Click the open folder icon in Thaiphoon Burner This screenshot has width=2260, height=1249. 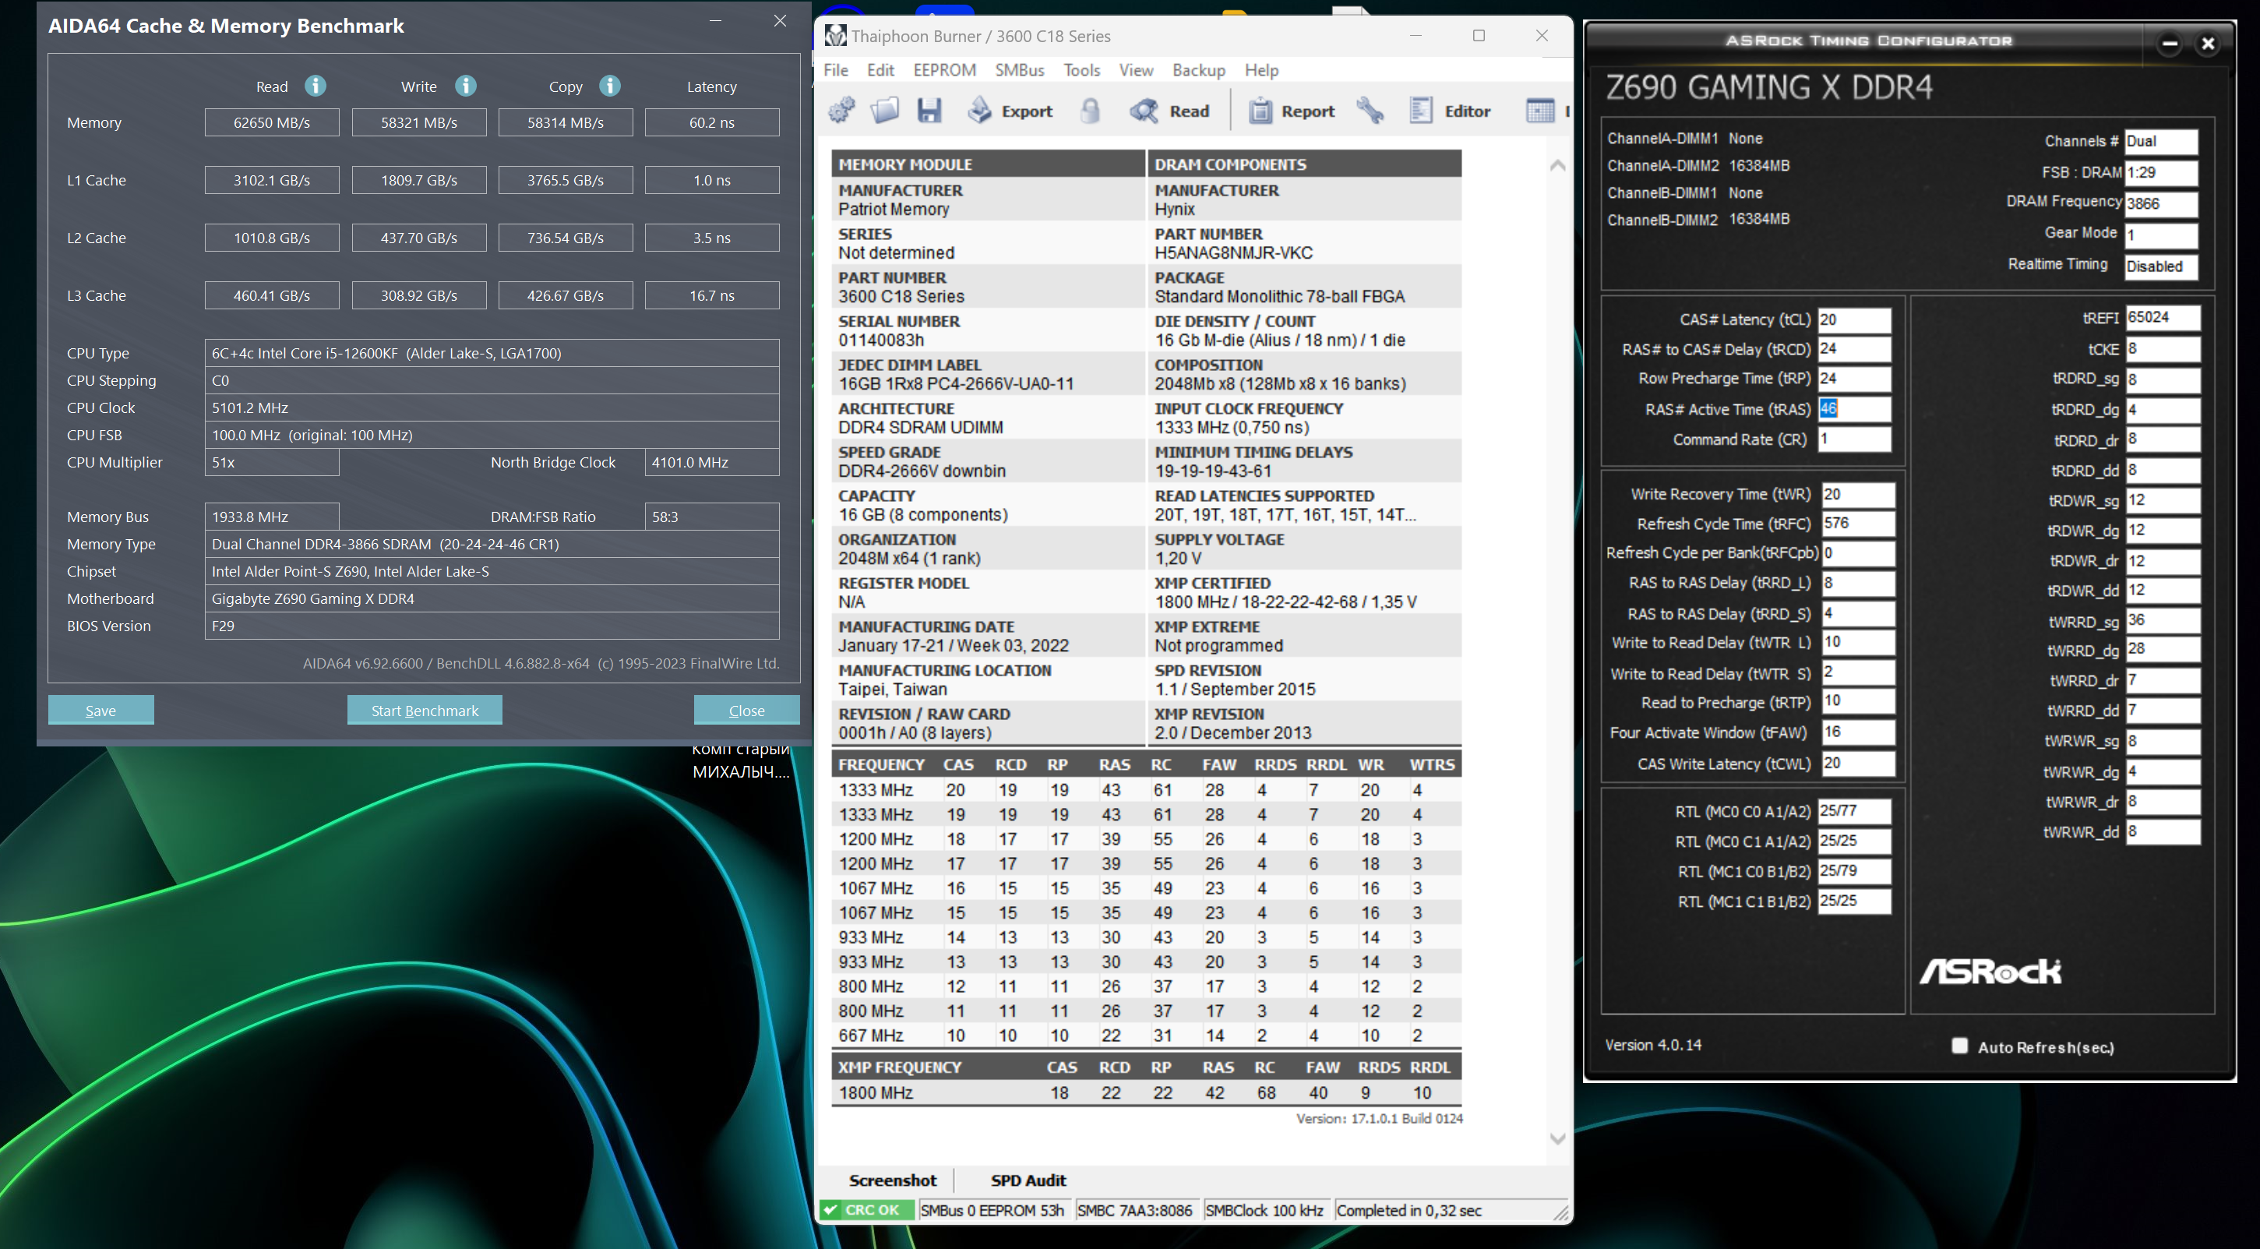click(x=884, y=111)
